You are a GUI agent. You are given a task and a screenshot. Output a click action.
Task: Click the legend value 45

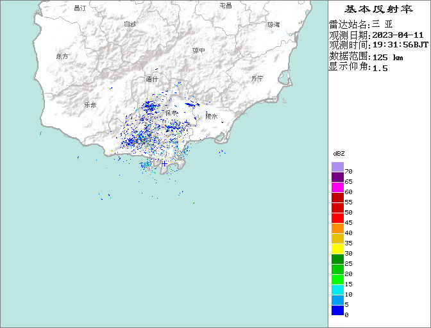click(348, 222)
